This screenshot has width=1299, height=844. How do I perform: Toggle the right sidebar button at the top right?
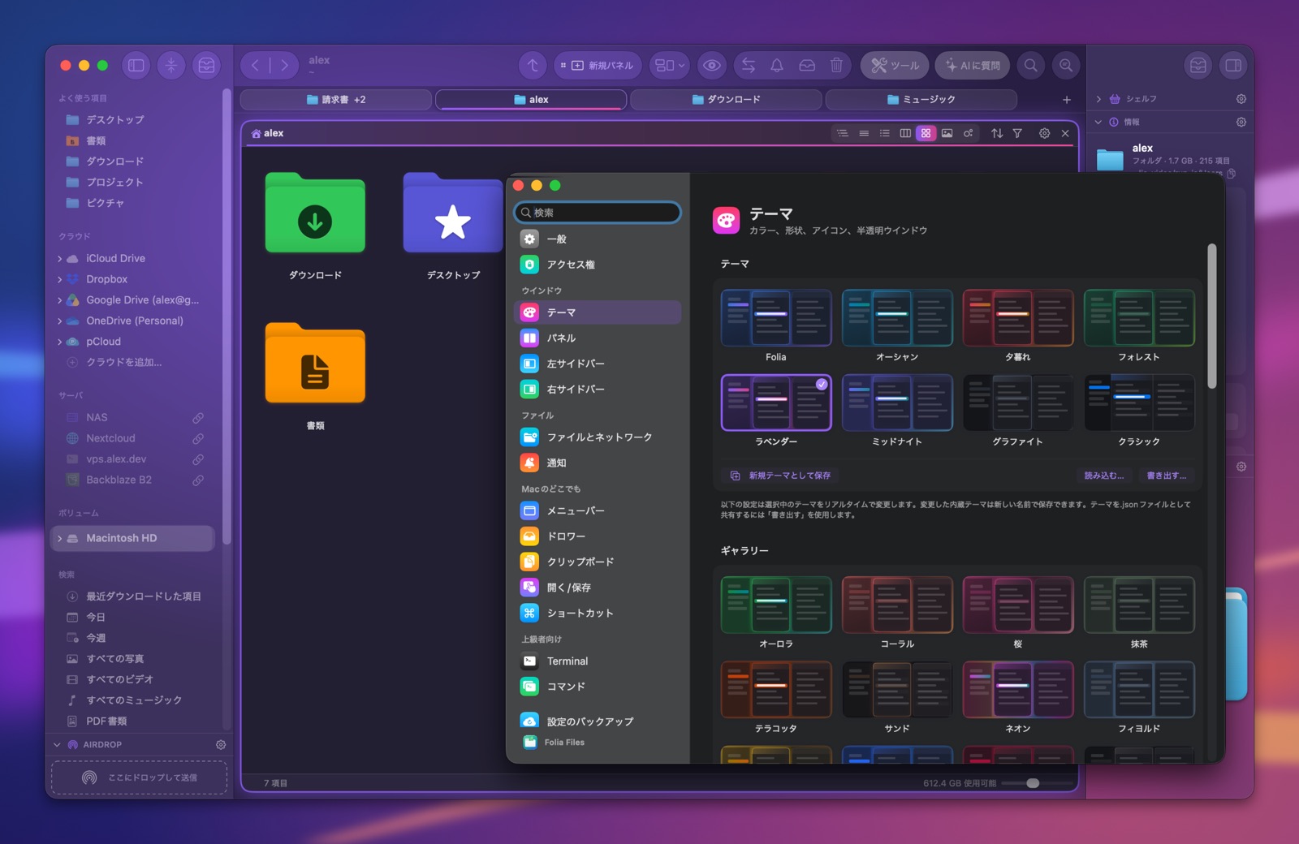1232,66
